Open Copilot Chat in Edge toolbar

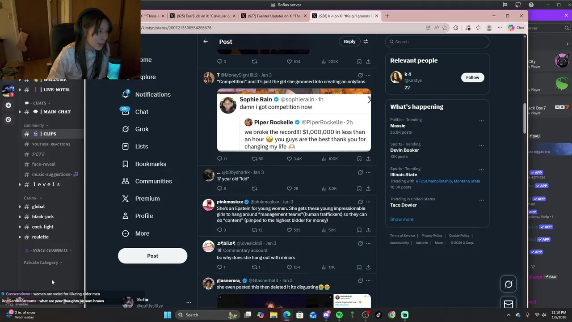point(516,28)
